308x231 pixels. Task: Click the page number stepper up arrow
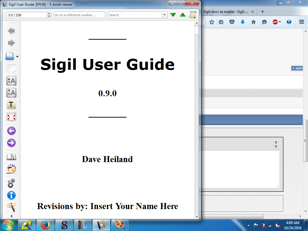point(49,14)
